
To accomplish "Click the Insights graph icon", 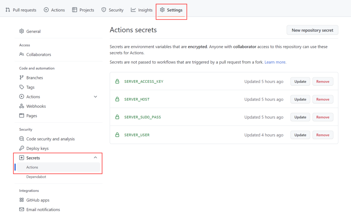I will (133, 10).
